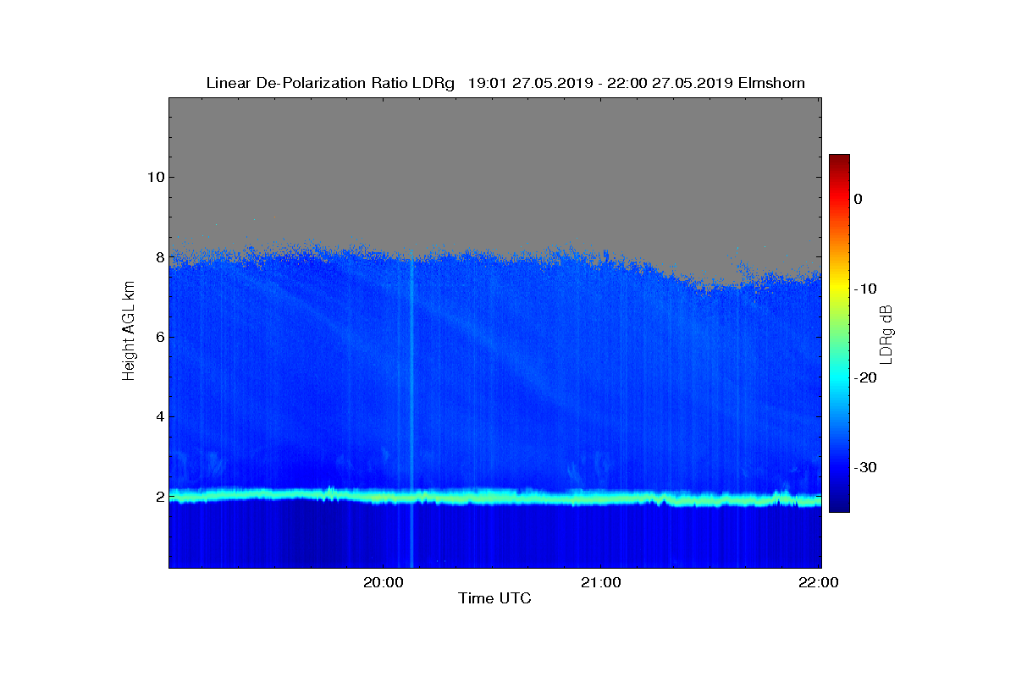Click the 'Height AGL km' axis label
Screen dimensions: 1016x677
tap(129, 332)
